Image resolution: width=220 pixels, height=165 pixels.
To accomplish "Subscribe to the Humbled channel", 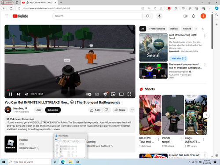I will (53, 110).
